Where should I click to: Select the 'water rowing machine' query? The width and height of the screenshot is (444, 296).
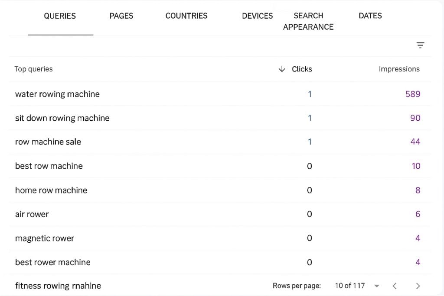click(57, 94)
